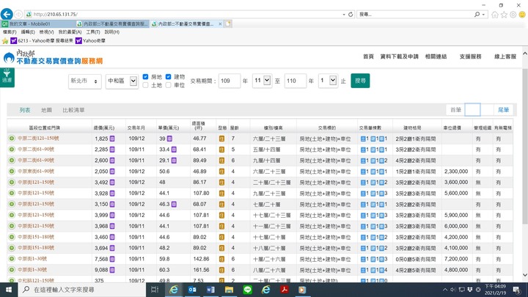Click purple note icon beside 9,088
Screen dimensions: 528x297
tap(112, 270)
